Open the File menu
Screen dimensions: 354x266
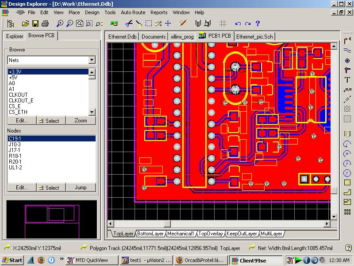[31, 12]
